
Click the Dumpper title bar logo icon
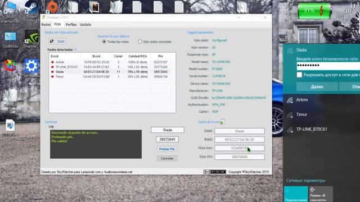pyautogui.click(x=44, y=17)
